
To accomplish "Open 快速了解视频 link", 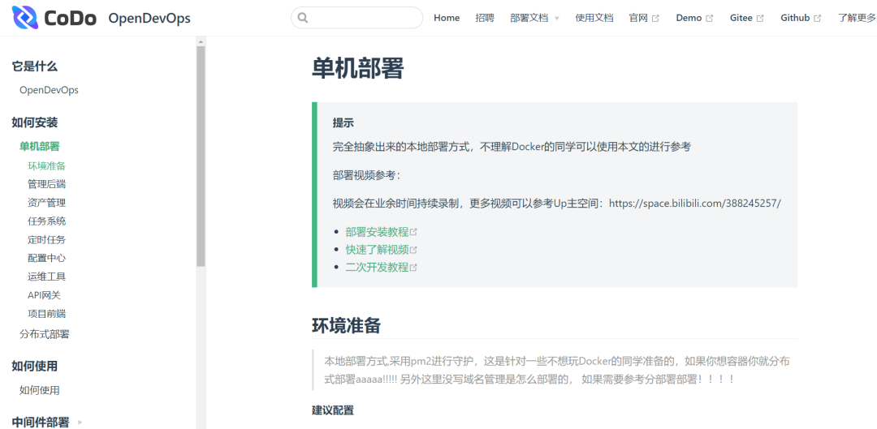I will 377,250.
